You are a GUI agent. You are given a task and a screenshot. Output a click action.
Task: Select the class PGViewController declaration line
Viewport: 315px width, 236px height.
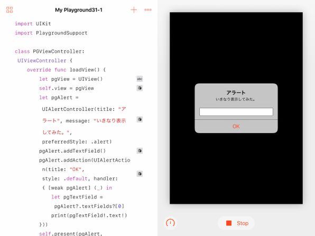[x=50, y=51]
